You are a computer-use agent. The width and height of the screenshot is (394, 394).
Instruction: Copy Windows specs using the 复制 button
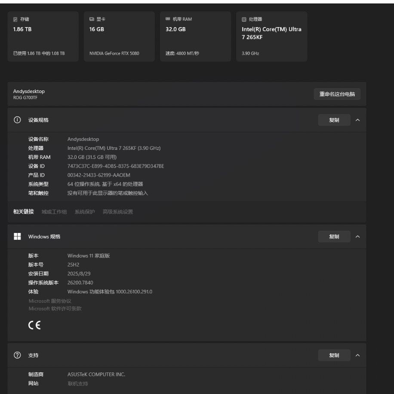(x=334, y=236)
